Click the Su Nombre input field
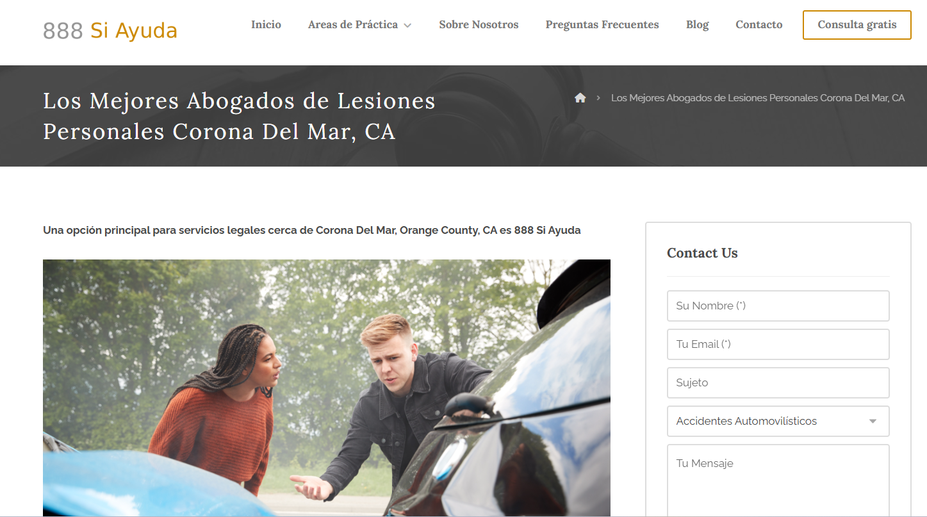This screenshot has height=517, width=927. point(778,306)
